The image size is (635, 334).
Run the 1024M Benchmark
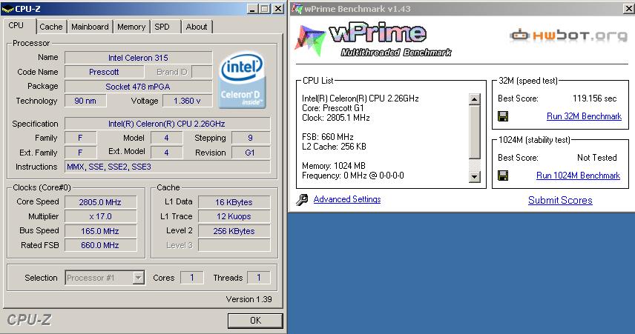tap(579, 176)
